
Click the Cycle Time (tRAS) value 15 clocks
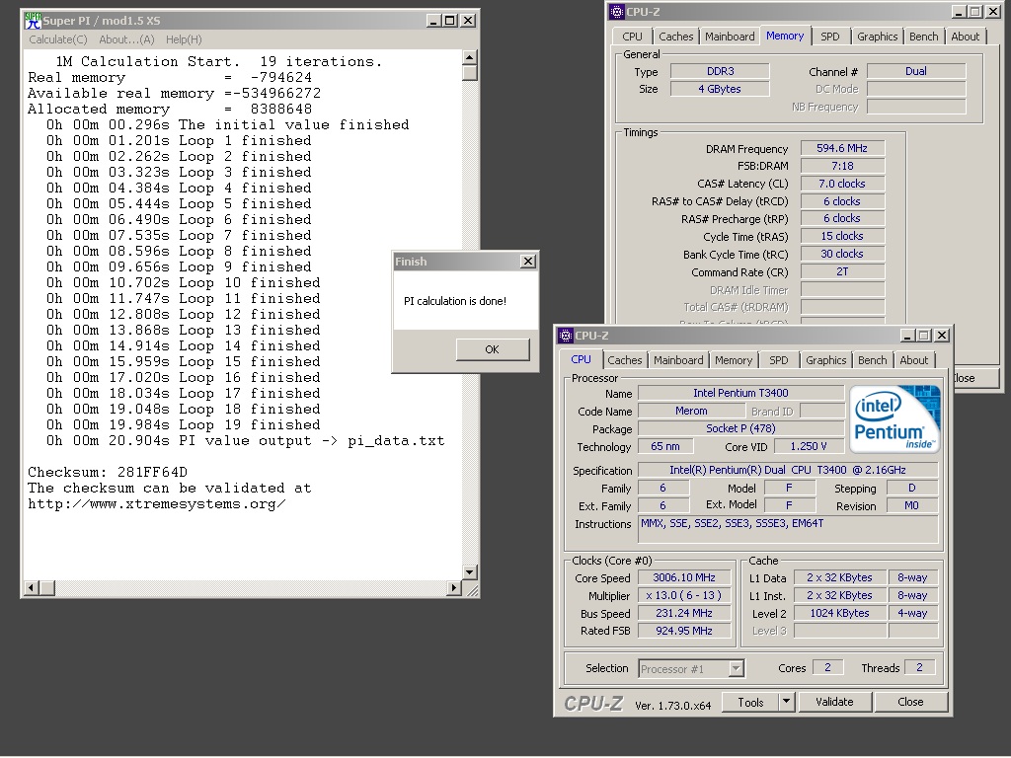842,236
